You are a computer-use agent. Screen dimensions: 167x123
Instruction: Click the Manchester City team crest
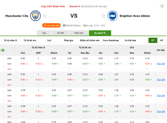click(35, 16)
